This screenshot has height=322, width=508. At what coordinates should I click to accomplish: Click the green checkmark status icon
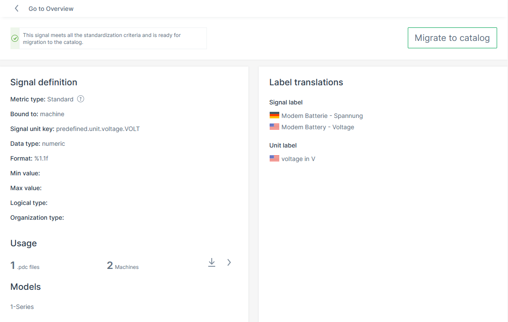pyautogui.click(x=15, y=38)
